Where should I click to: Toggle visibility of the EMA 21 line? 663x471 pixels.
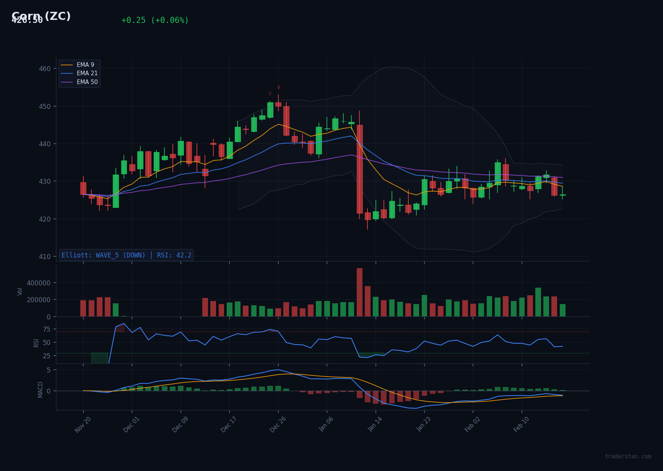tap(87, 73)
